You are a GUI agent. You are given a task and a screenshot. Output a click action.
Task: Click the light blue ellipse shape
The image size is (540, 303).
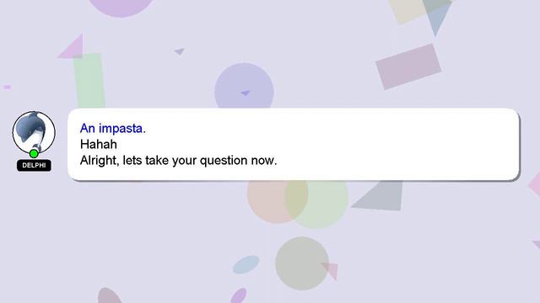pos(246,264)
